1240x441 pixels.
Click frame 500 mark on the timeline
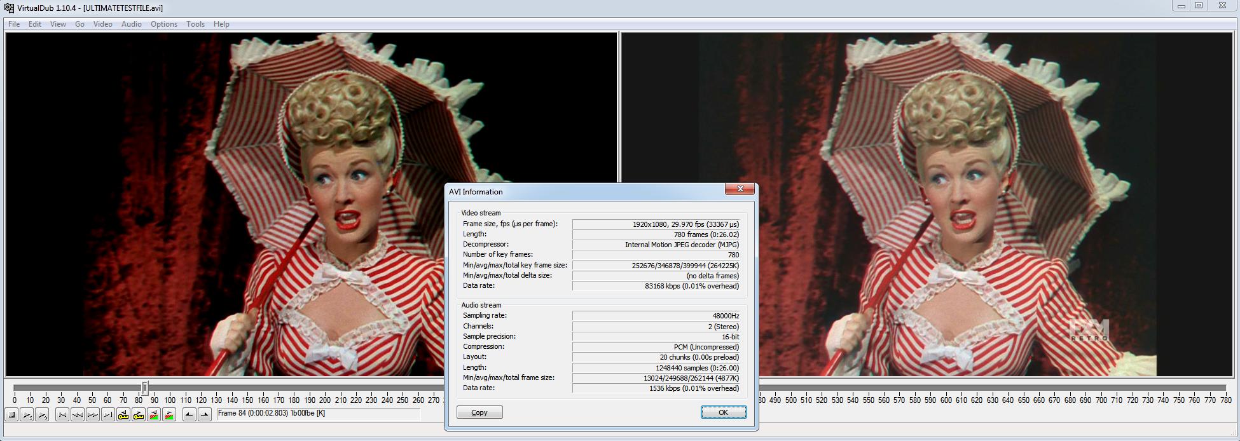pos(790,400)
